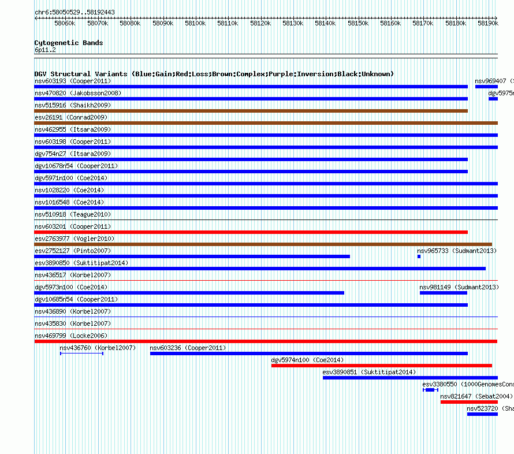514x454 pixels.
Task: Click the chr6:58050529..58192443 region label
Action: tap(75, 12)
